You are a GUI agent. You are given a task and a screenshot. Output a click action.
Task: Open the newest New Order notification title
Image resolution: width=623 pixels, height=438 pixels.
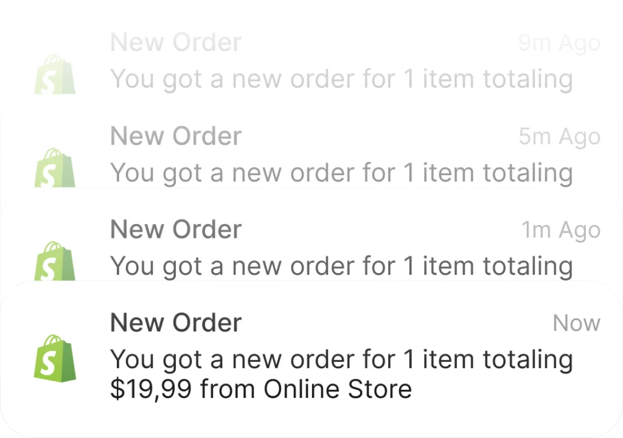[x=176, y=322]
